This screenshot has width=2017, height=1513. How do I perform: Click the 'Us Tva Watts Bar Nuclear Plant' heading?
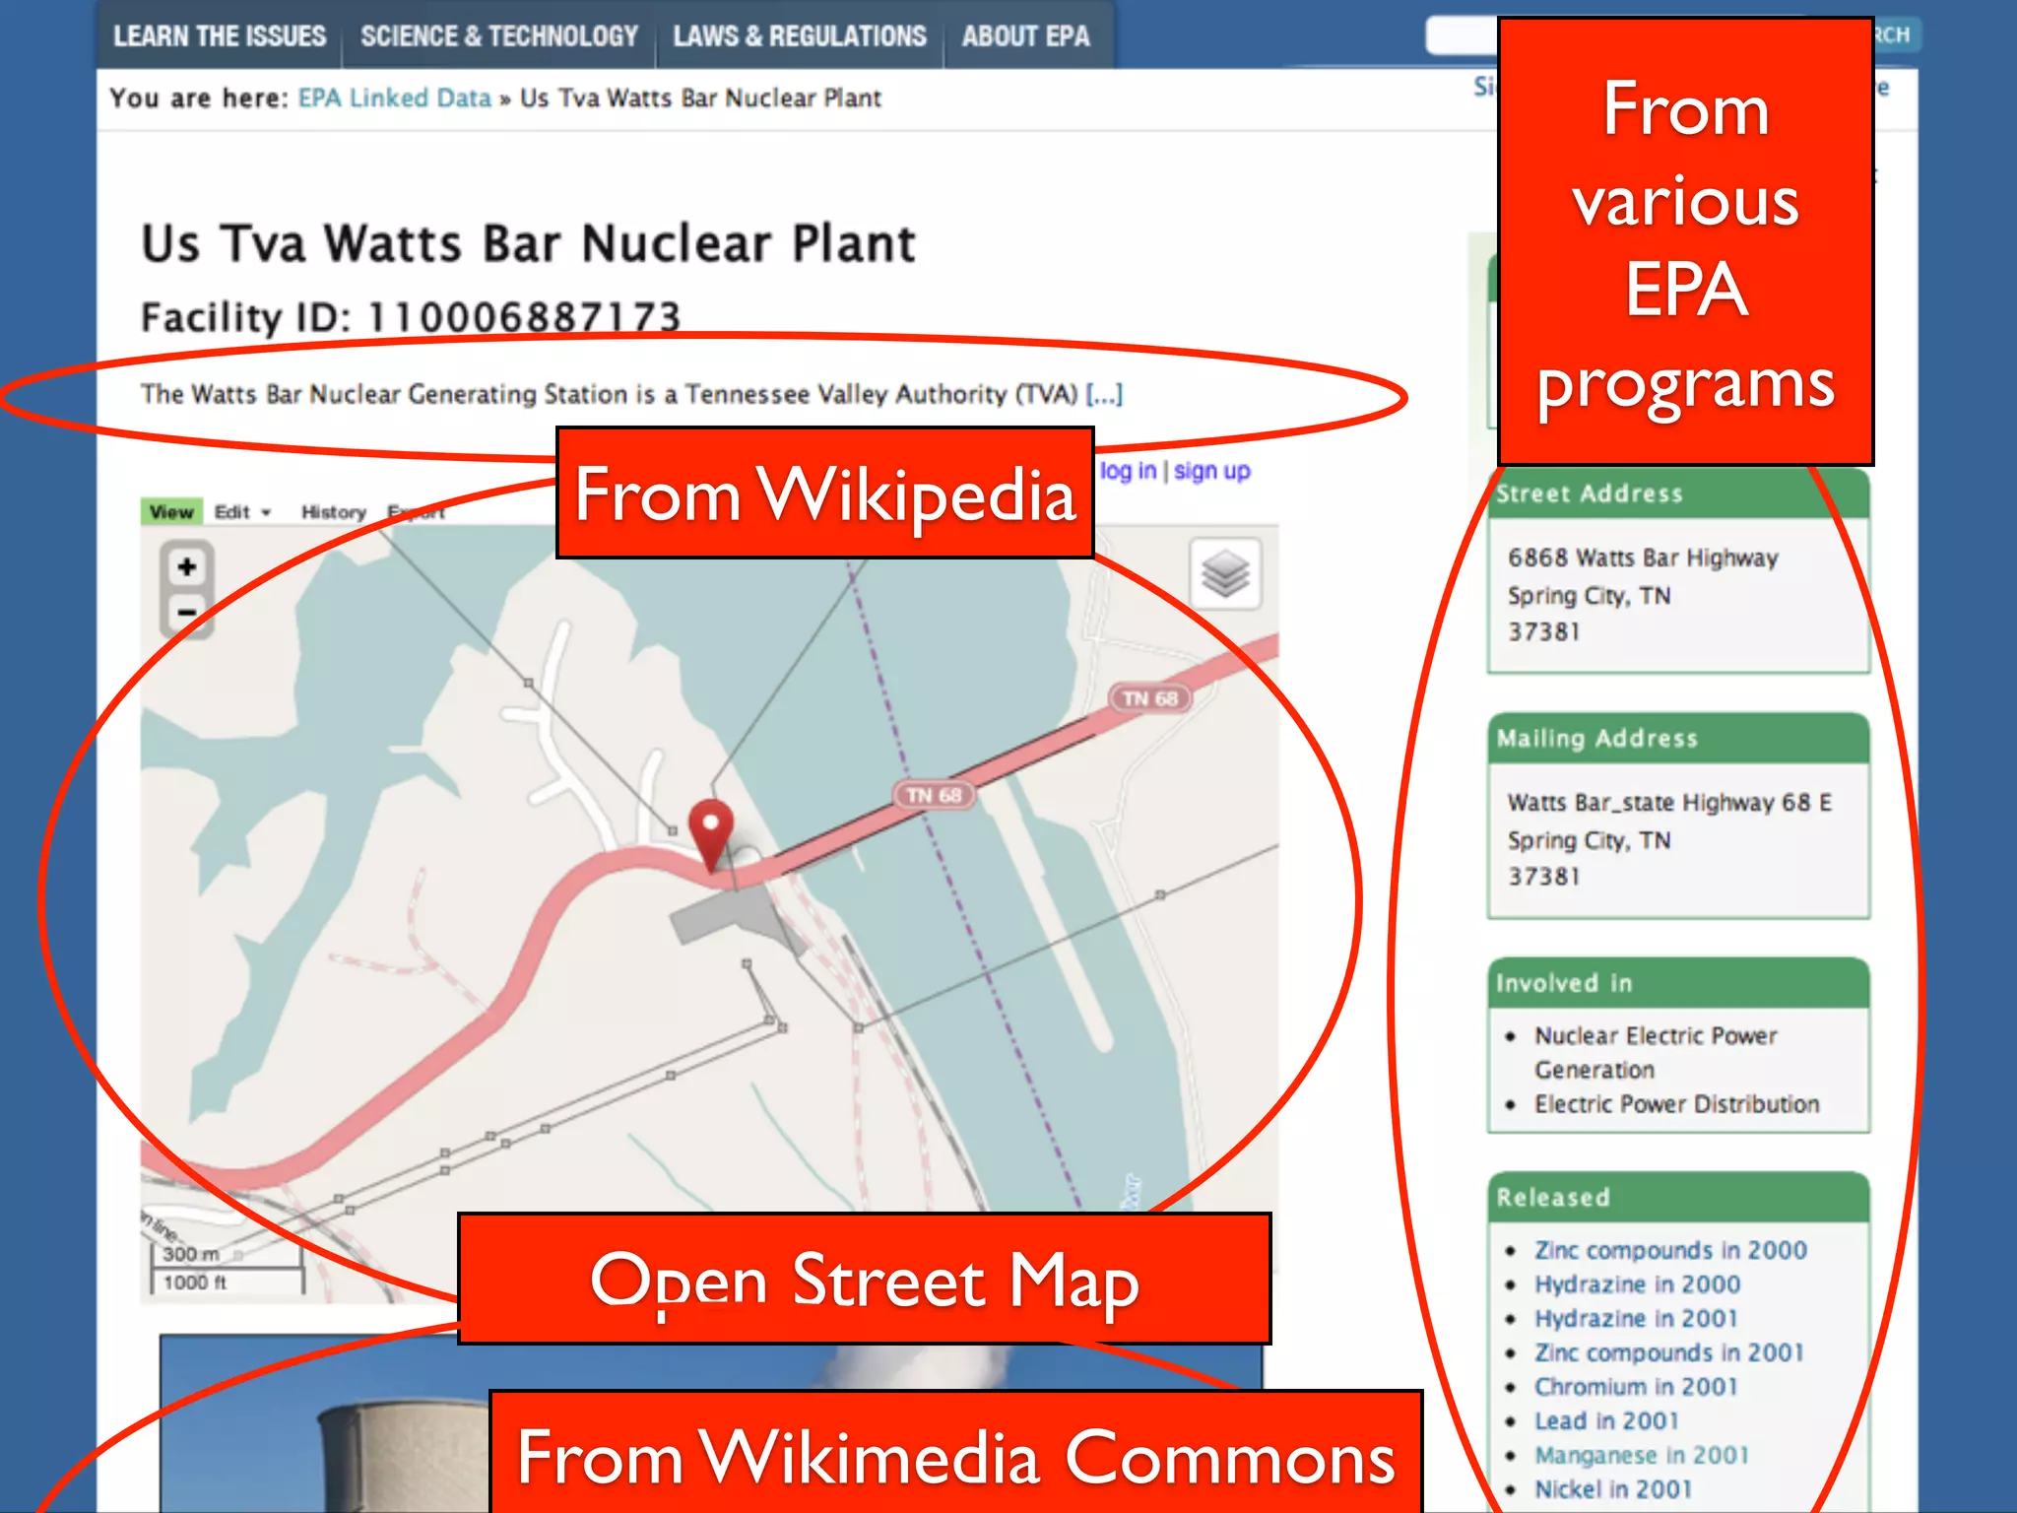pos(528,244)
